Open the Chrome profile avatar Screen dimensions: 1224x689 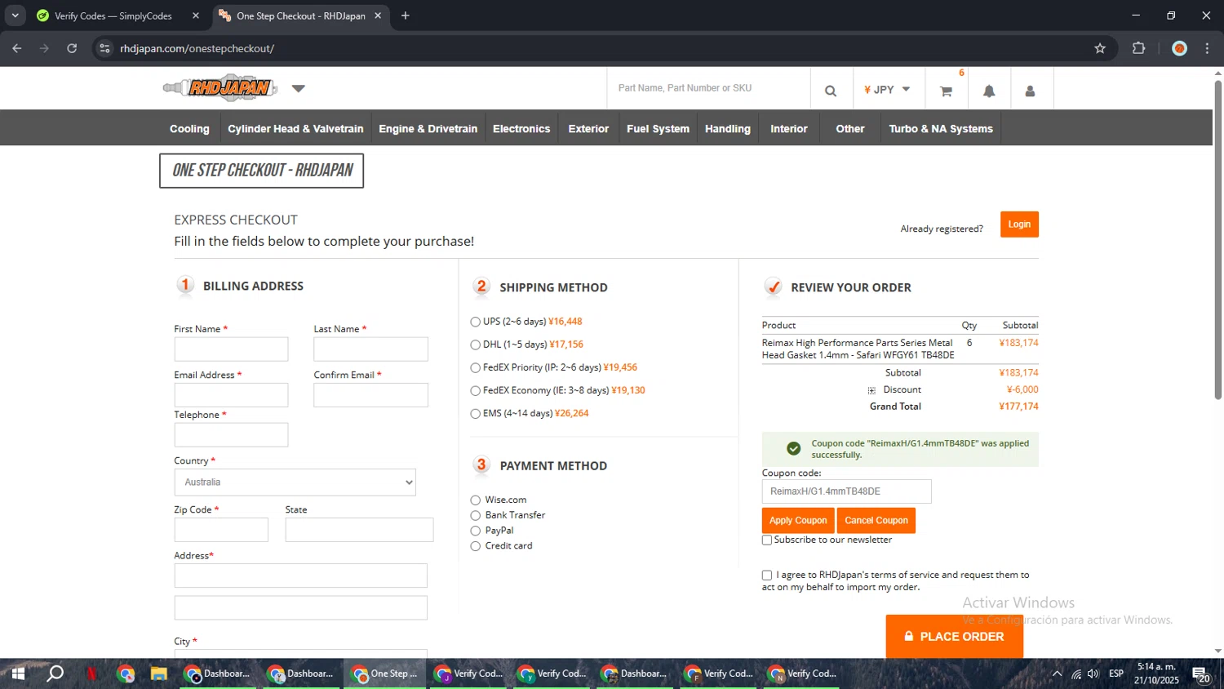click(x=1179, y=48)
